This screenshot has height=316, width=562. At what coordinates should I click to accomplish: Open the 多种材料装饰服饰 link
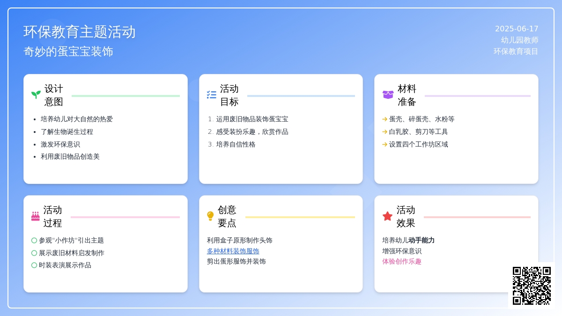click(x=233, y=251)
